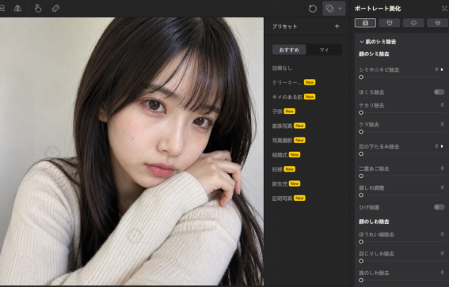
Task: Click the 首のしわ除去 slider handle
Action: click(361, 280)
